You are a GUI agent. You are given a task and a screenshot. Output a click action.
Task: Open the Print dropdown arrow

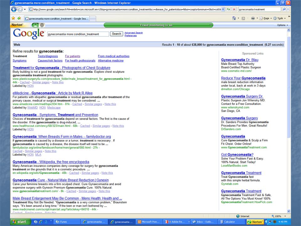click(x=257, y=18)
